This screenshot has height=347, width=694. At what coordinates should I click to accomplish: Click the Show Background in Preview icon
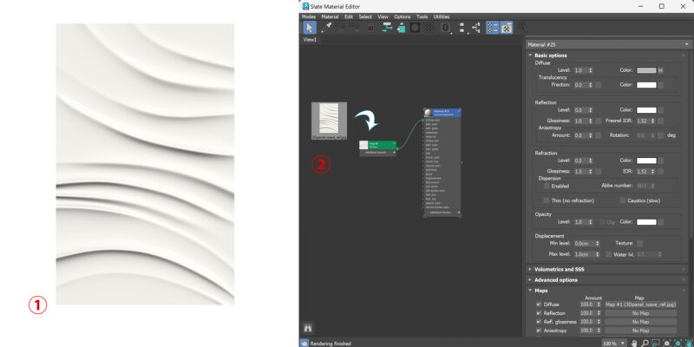pos(429,28)
